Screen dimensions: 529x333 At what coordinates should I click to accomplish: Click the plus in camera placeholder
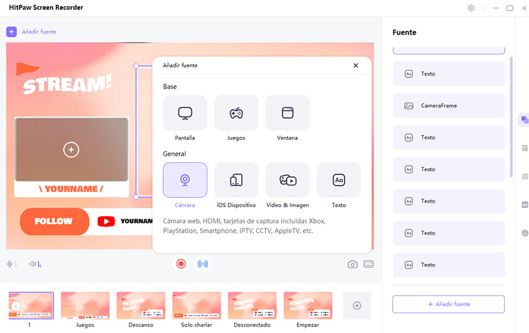(71, 150)
